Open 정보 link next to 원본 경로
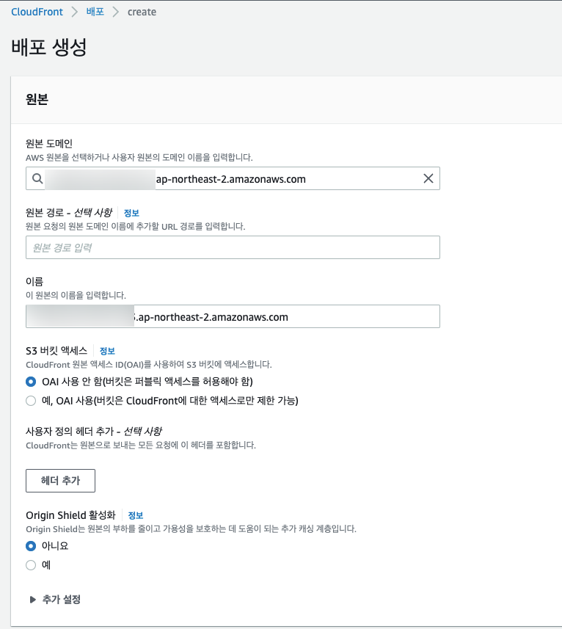 [x=131, y=213]
